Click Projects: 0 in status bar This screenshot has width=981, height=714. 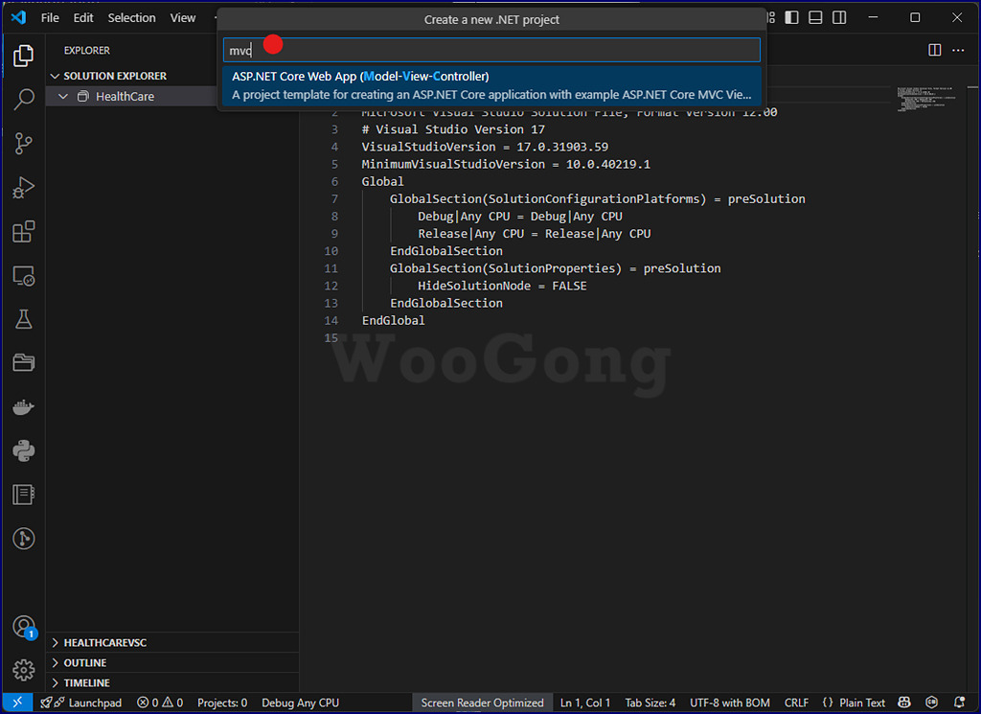coord(222,702)
